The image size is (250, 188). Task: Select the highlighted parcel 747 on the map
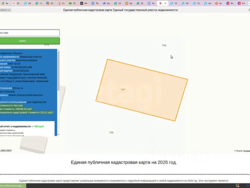[x=141, y=90]
